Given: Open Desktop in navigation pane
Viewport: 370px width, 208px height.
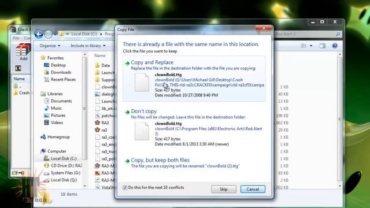Looking at the screenshot, I should point(58,65).
